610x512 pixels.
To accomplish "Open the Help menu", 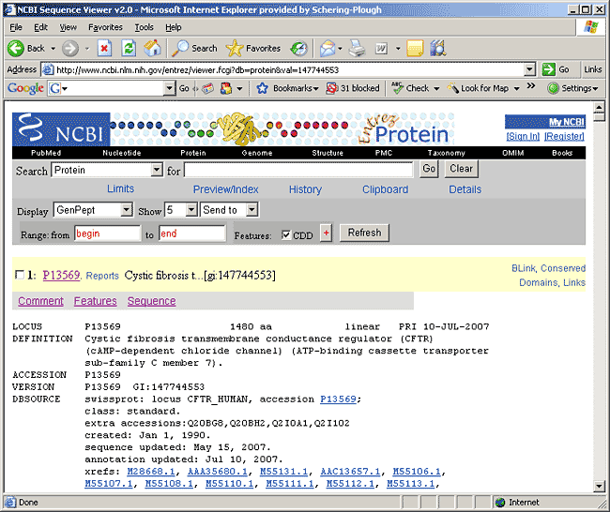I will coord(174,27).
